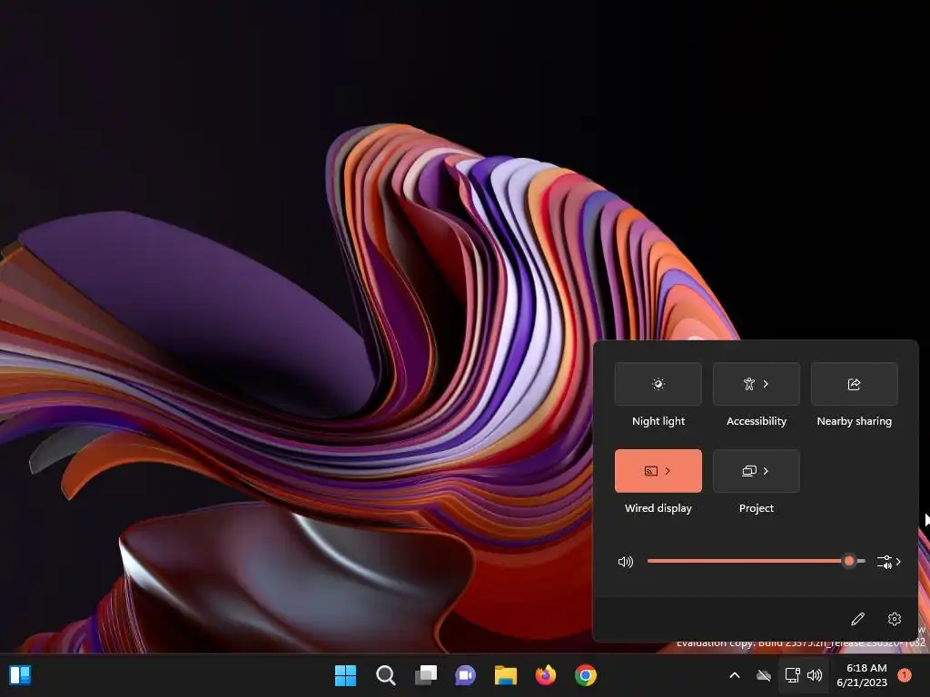Click the network tray icon
The height and width of the screenshot is (697, 930).
coord(792,675)
